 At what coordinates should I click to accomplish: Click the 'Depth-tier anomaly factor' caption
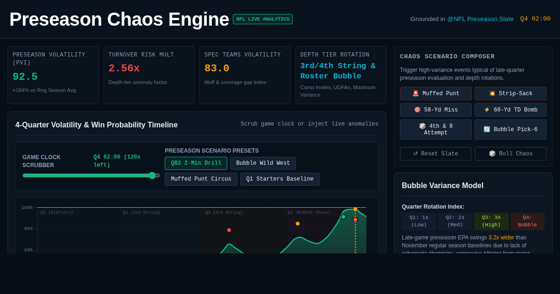(138, 82)
